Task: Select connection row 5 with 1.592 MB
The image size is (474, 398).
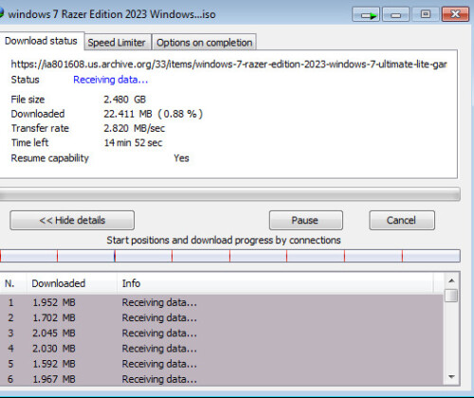Action: tap(221, 364)
